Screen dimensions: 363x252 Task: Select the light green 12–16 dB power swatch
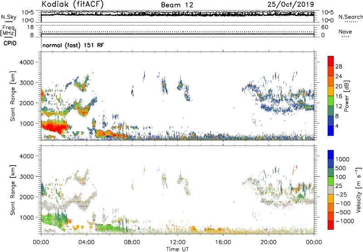coord(331,101)
